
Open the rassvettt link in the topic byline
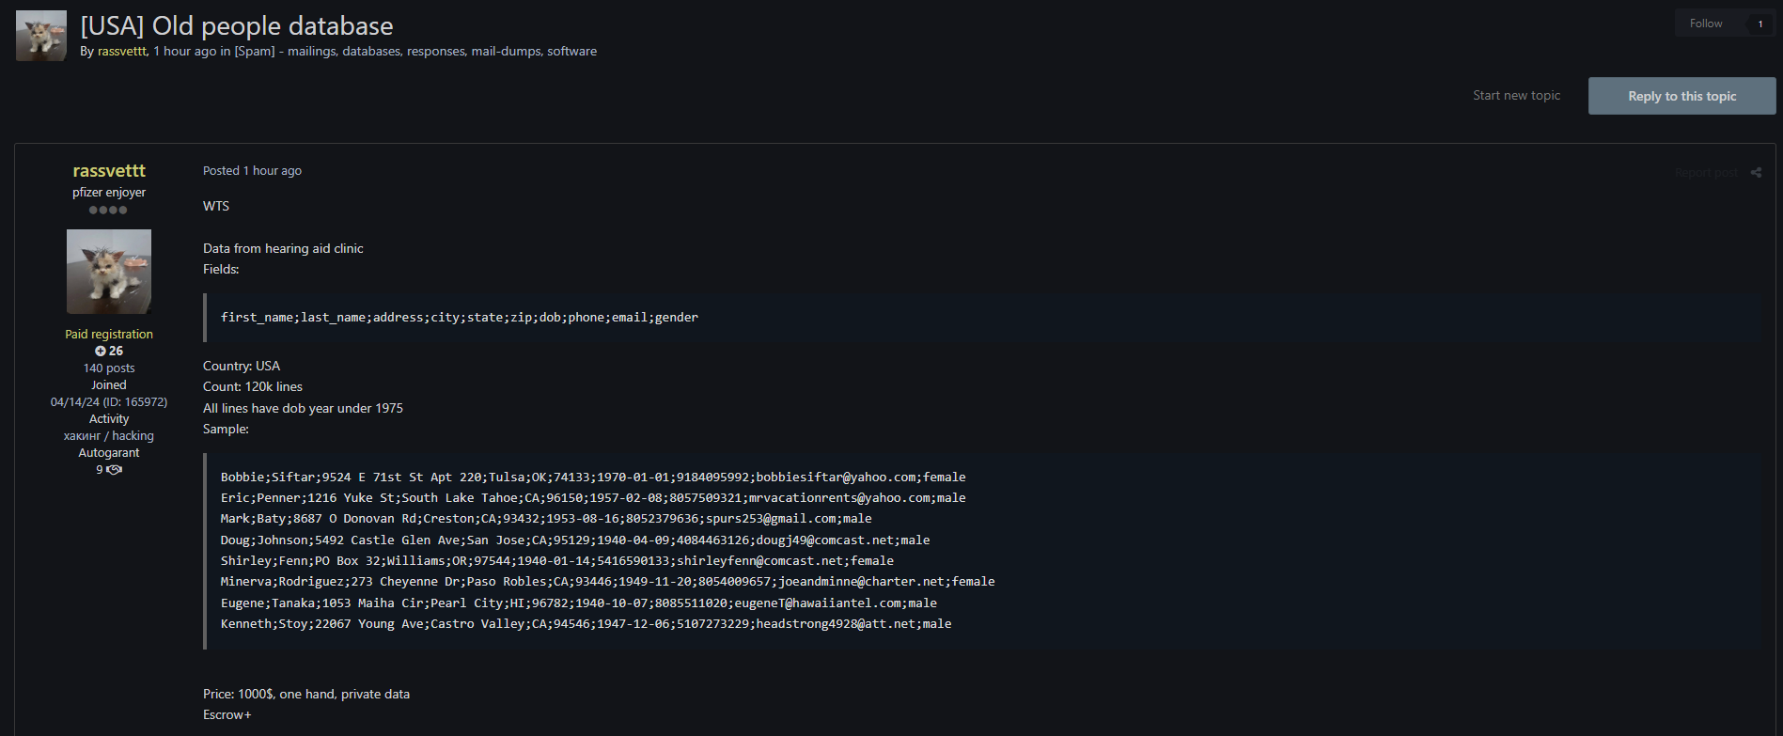122,51
